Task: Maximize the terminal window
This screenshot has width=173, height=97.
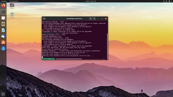Action: pos(102,19)
